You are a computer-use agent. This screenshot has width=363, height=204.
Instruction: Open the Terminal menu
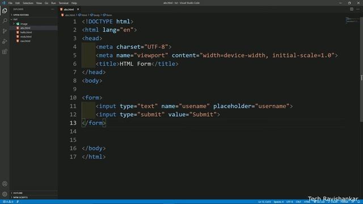tap(64, 3)
